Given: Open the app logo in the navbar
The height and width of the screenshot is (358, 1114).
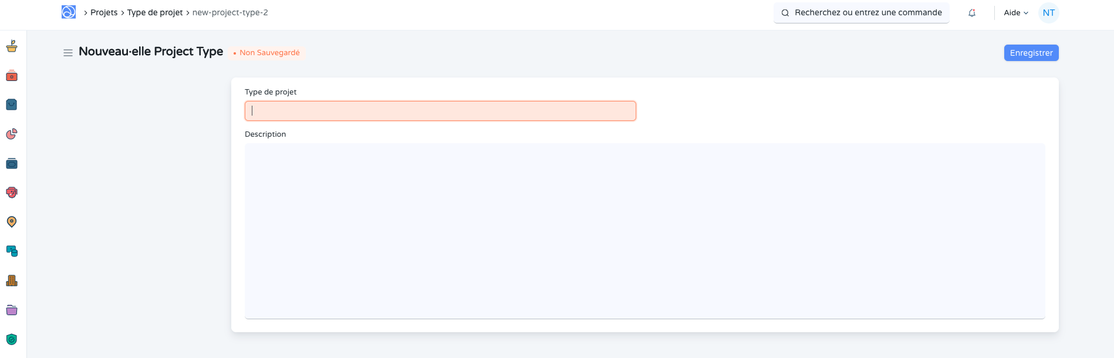Looking at the screenshot, I should pyautogui.click(x=68, y=12).
